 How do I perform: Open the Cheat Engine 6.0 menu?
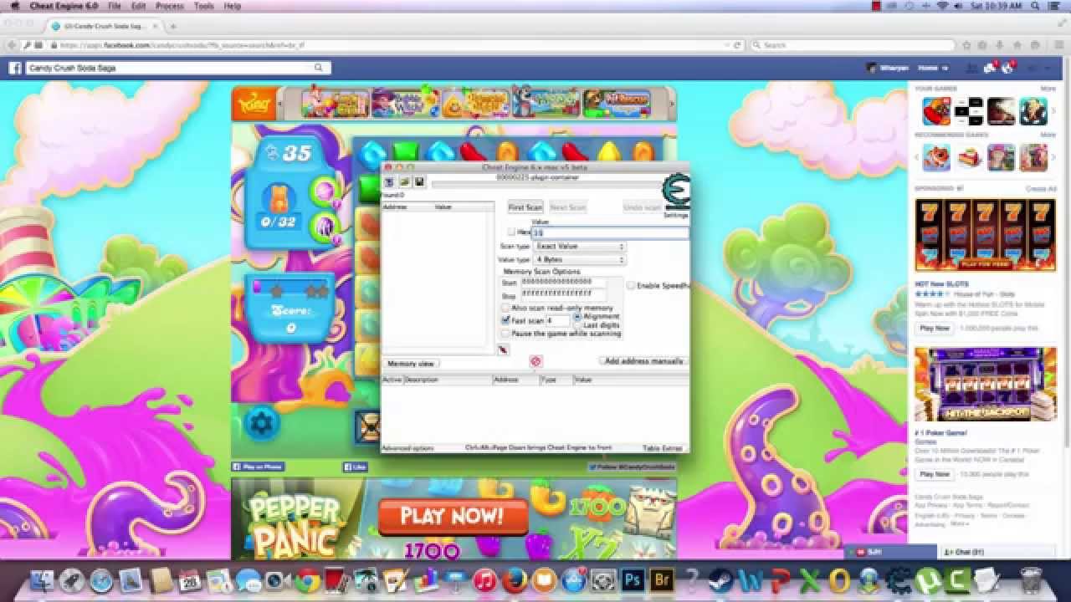click(64, 6)
